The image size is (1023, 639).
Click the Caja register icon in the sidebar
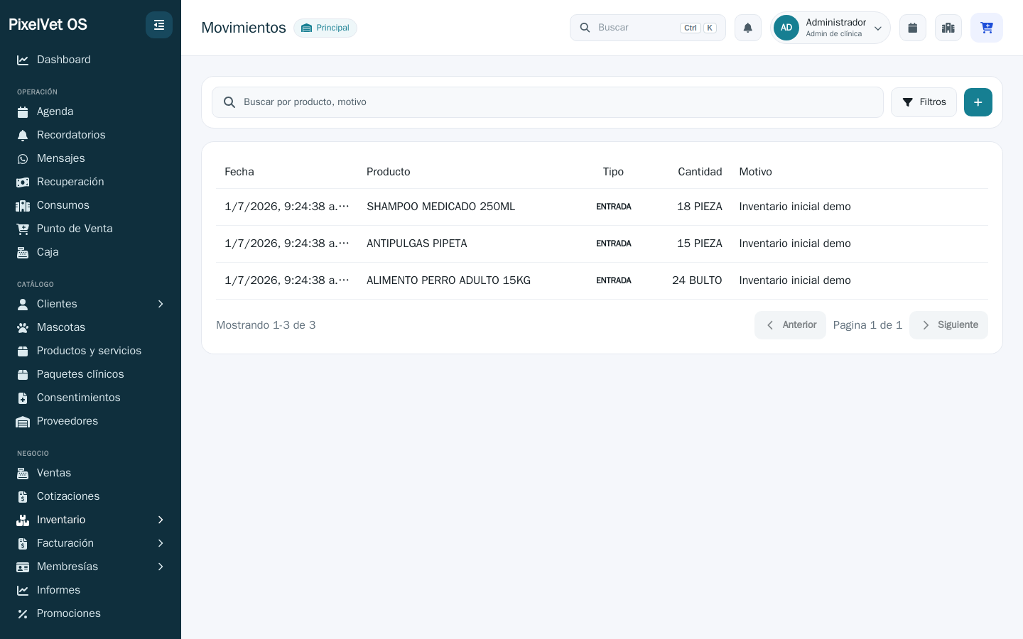point(23,253)
